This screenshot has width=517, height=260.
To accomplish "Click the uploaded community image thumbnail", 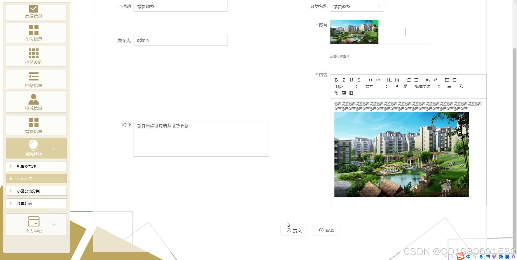I will (x=354, y=31).
